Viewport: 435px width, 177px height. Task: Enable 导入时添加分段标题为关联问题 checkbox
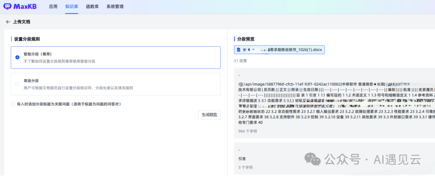[13, 104]
